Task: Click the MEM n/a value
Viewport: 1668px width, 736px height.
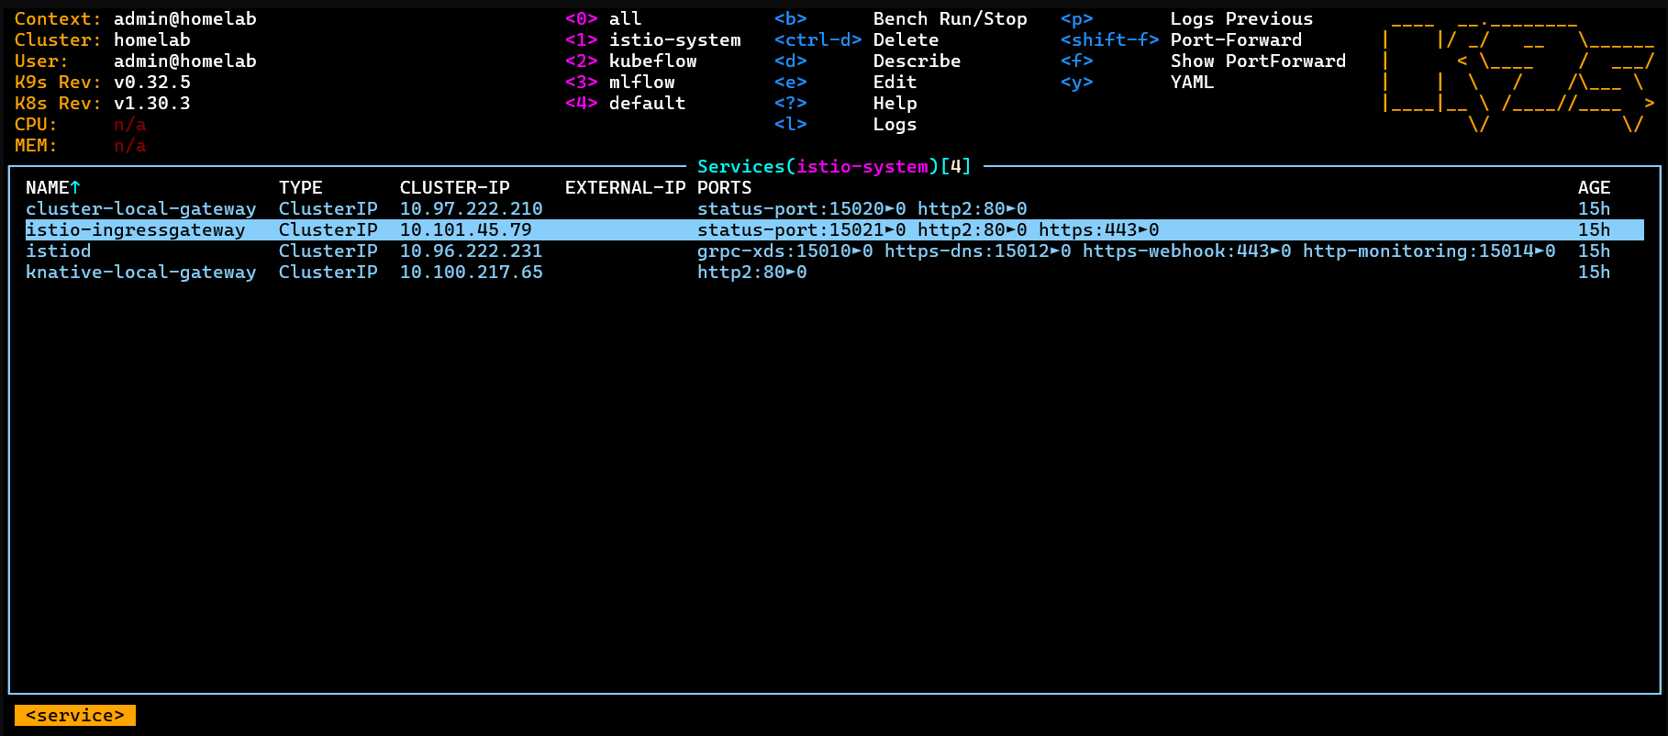Action: [x=130, y=146]
